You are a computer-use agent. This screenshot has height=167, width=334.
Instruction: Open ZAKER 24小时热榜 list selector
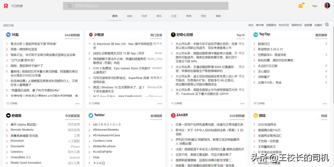(x=237, y=116)
